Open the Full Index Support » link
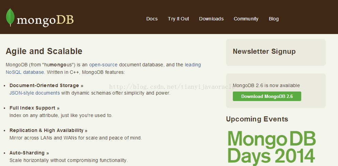Viewport: 338px width, 166px height. [x=34, y=108]
